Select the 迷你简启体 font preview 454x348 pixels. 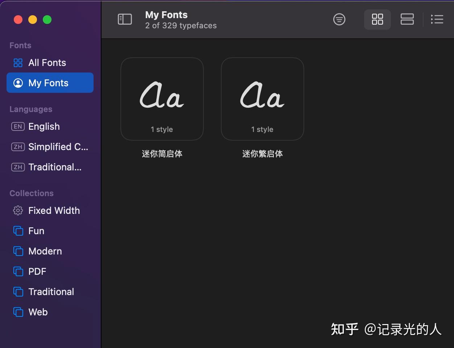162,99
